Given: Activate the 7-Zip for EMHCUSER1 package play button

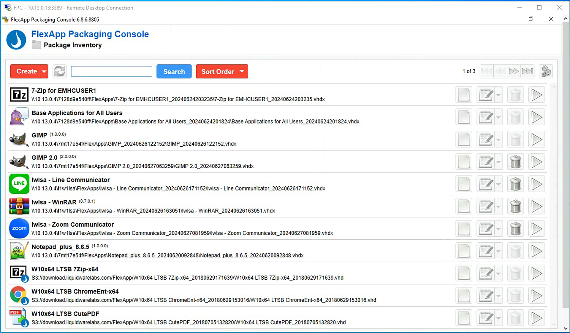Looking at the screenshot, I should [536, 95].
